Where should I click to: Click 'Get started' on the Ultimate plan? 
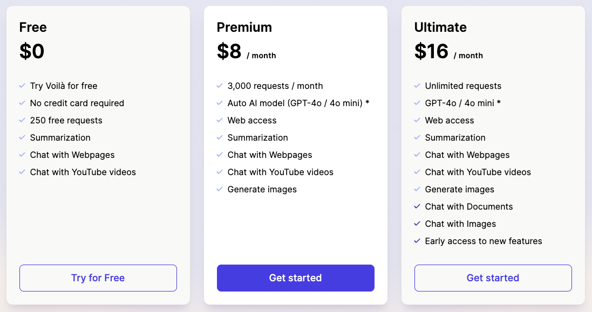coord(493,278)
